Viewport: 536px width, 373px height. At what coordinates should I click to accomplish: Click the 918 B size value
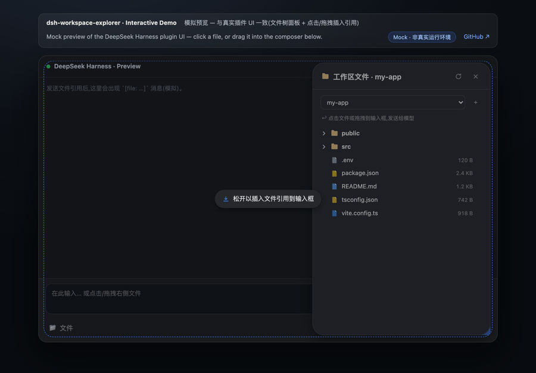coord(465,213)
